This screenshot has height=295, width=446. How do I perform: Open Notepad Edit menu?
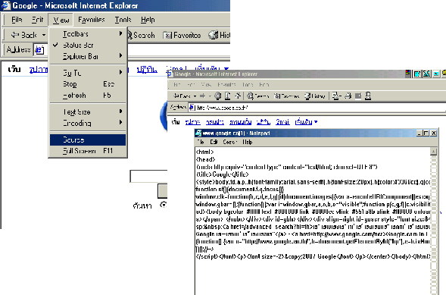coord(214,142)
